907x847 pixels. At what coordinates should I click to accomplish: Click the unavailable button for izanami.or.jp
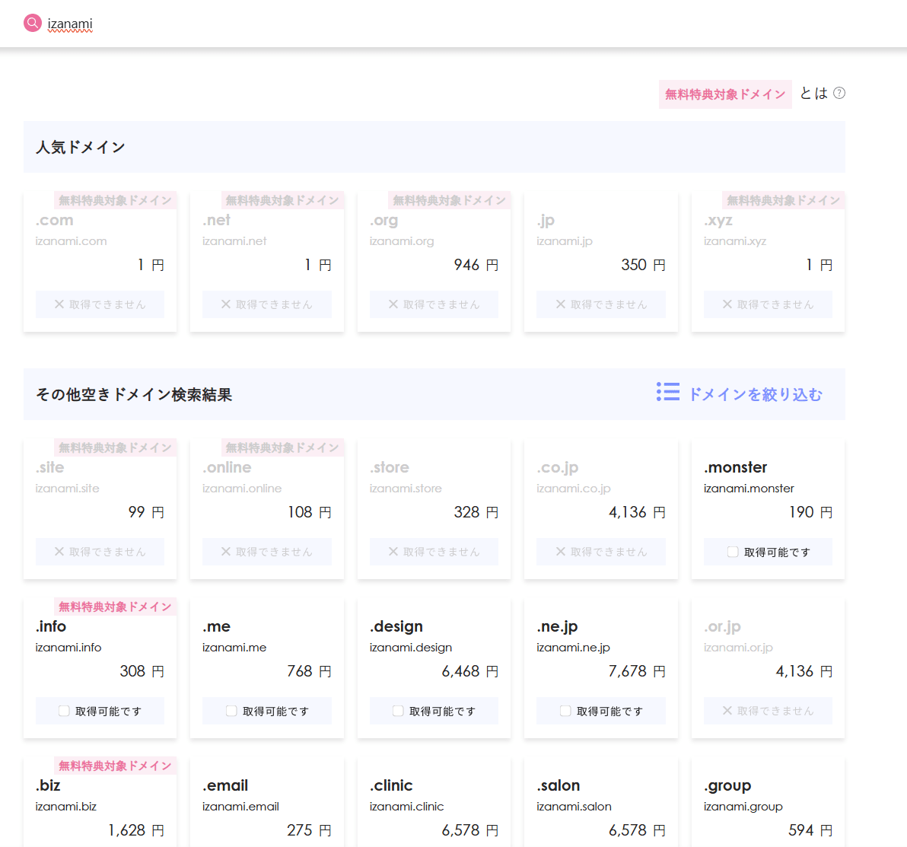click(769, 711)
